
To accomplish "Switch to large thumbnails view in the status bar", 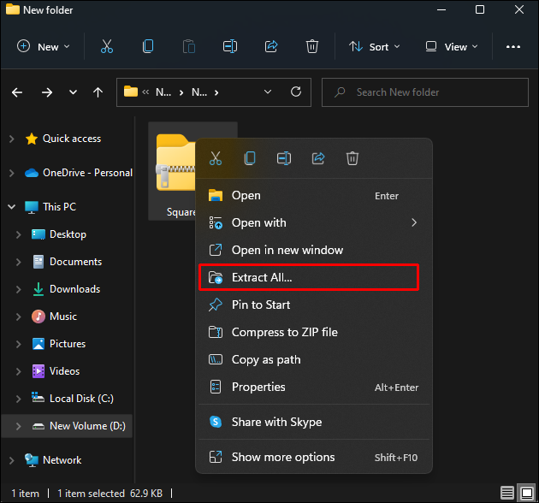I will (526, 494).
